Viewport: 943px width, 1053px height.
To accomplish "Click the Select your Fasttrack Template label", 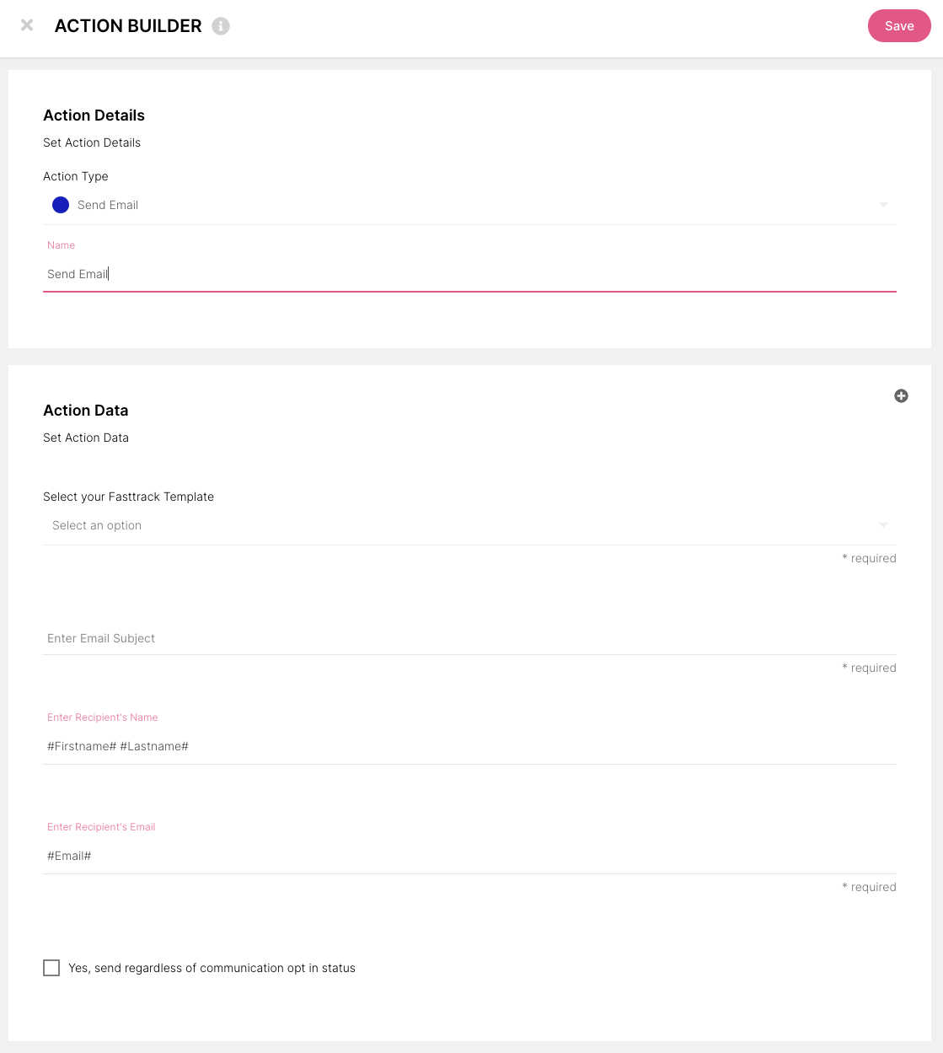I will coord(128,497).
